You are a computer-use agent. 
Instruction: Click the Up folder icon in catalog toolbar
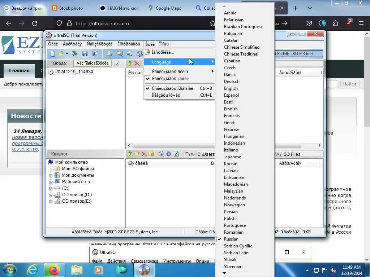(129, 154)
